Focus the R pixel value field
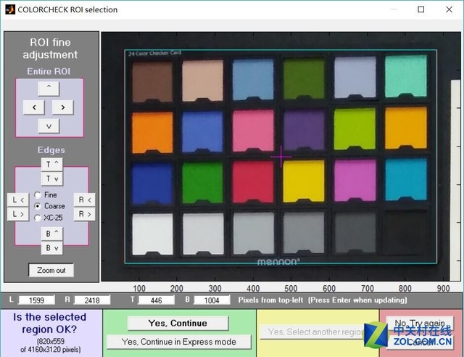This screenshot has width=464, height=357. click(x=92, y=300)
